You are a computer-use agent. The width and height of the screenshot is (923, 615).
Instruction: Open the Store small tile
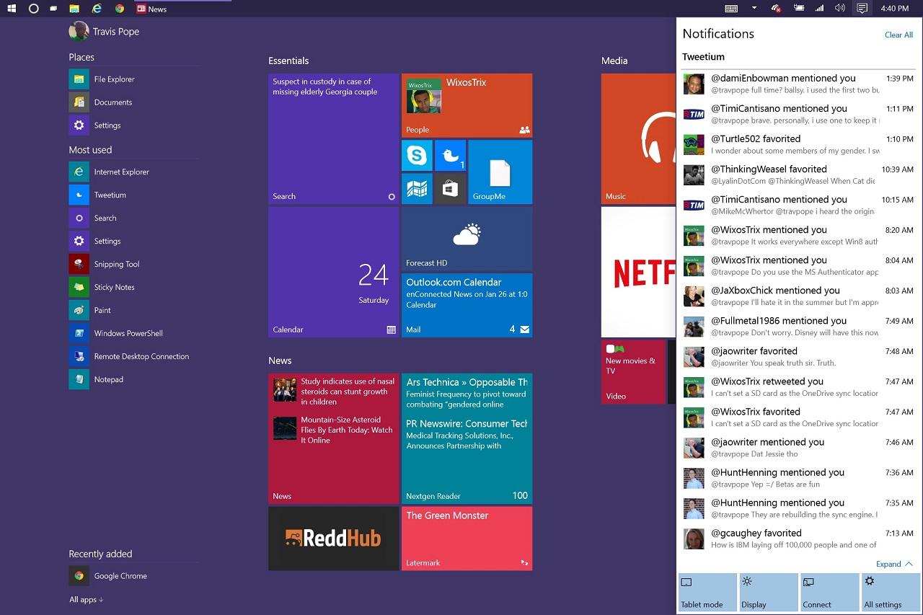tap(450, 188)
